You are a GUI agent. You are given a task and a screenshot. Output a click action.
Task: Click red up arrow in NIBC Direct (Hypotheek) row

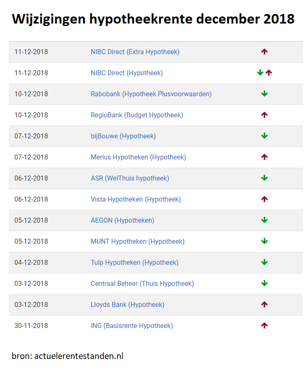click(x=269, y=73)
